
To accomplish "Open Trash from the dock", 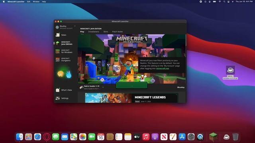I will [235, 137].
